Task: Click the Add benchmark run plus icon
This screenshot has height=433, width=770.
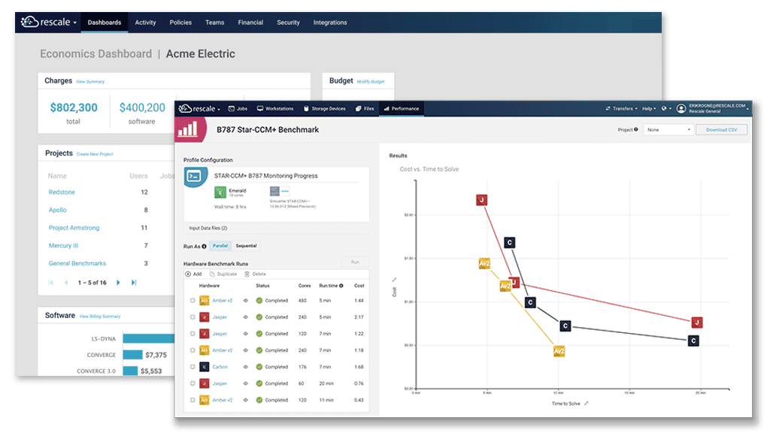Action: [187, 274]
